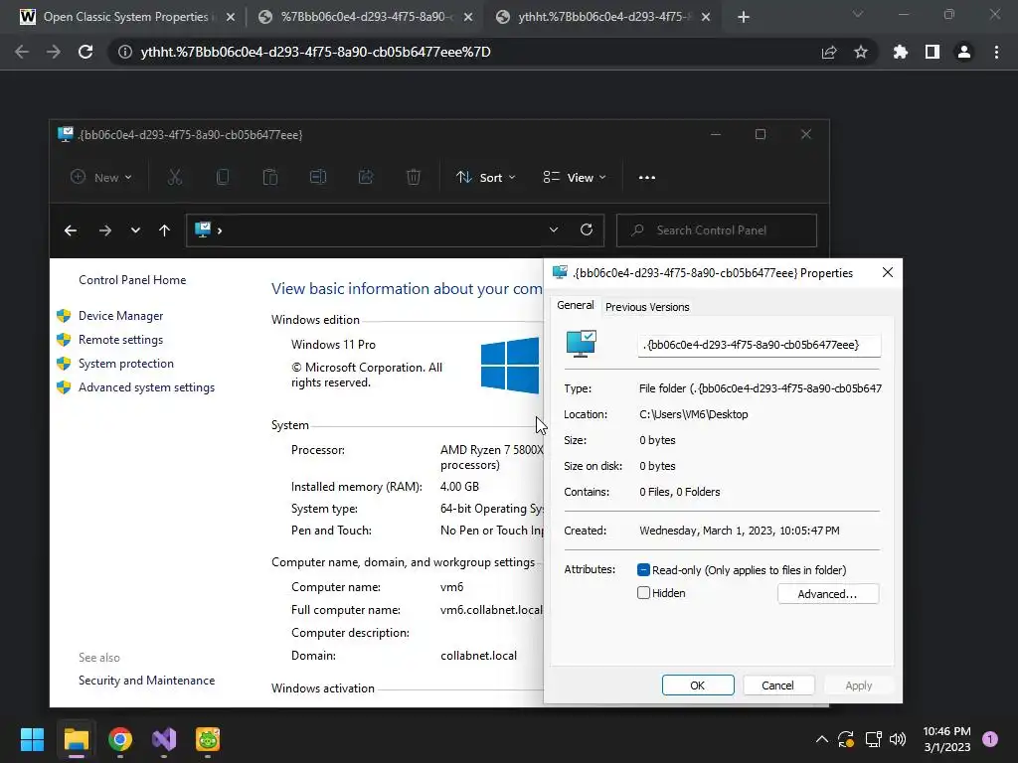This screenshot has width=1018, height=763.
Task: Open the Chrome three-dot menu
Action: coord(996,52)
